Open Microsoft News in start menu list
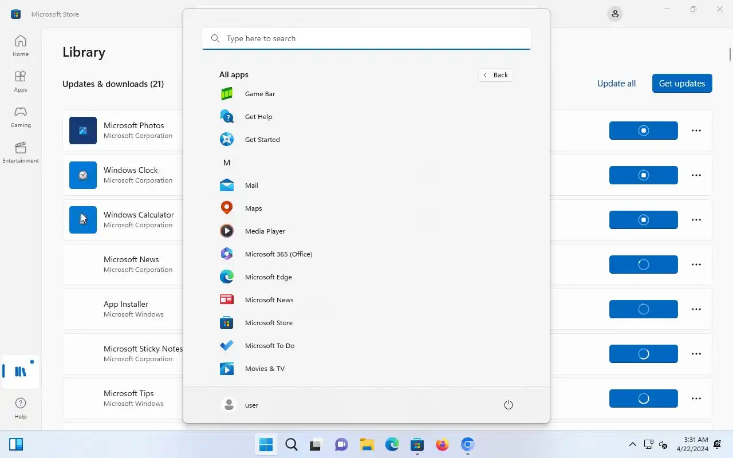The width and height of the screenshot is (733, 458). pos(365,300)
